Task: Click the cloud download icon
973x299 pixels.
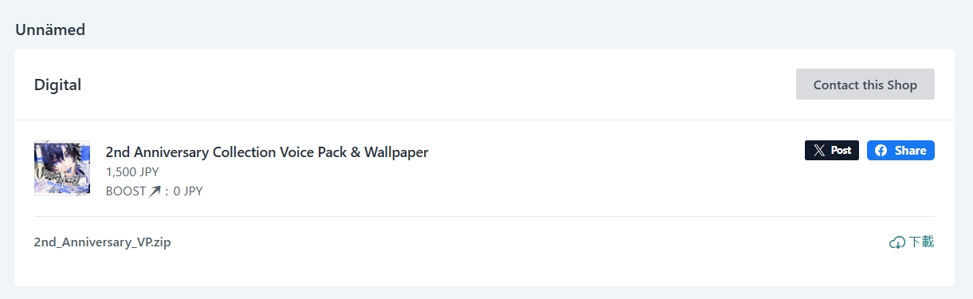Action: tap(897, 242)
